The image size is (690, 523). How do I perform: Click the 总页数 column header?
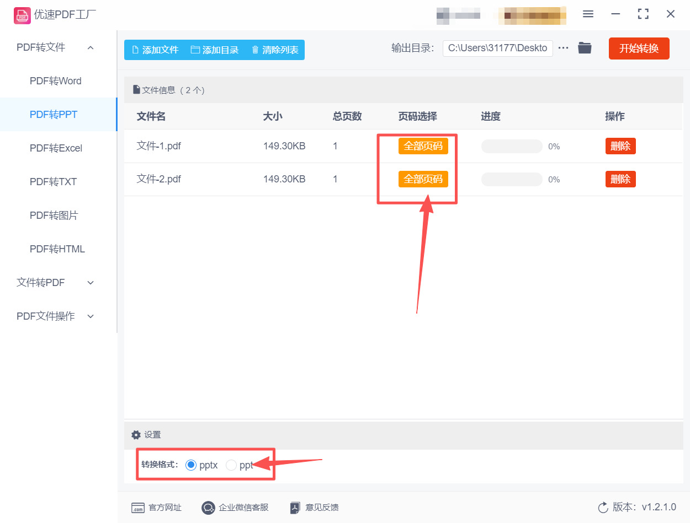tap(347, 116)
